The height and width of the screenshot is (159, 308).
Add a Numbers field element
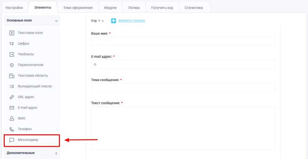pyautogui.click(x=23, y=43)
